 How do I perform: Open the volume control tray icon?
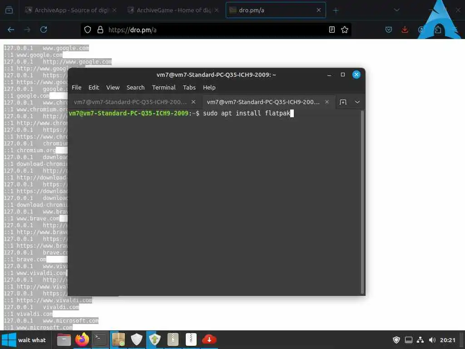click(432, 340)
